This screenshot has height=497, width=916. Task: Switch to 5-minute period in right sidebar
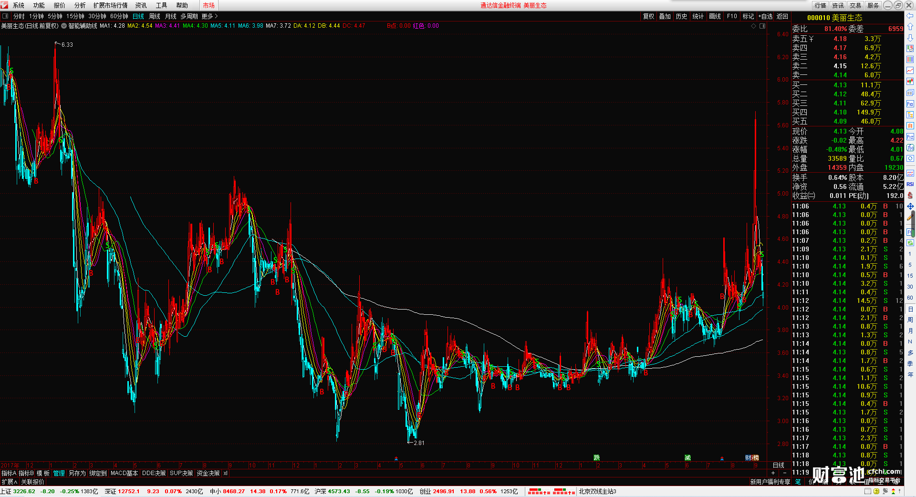pyautogui.click(x=910, y=265)
